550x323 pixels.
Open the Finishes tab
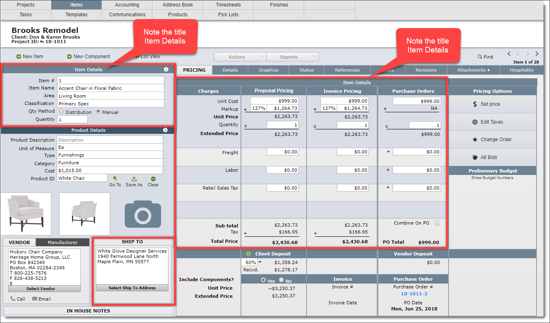click(279, 5)
